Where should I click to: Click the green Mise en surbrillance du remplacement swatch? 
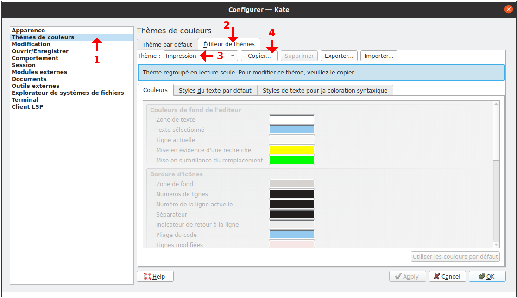(292, 161)
